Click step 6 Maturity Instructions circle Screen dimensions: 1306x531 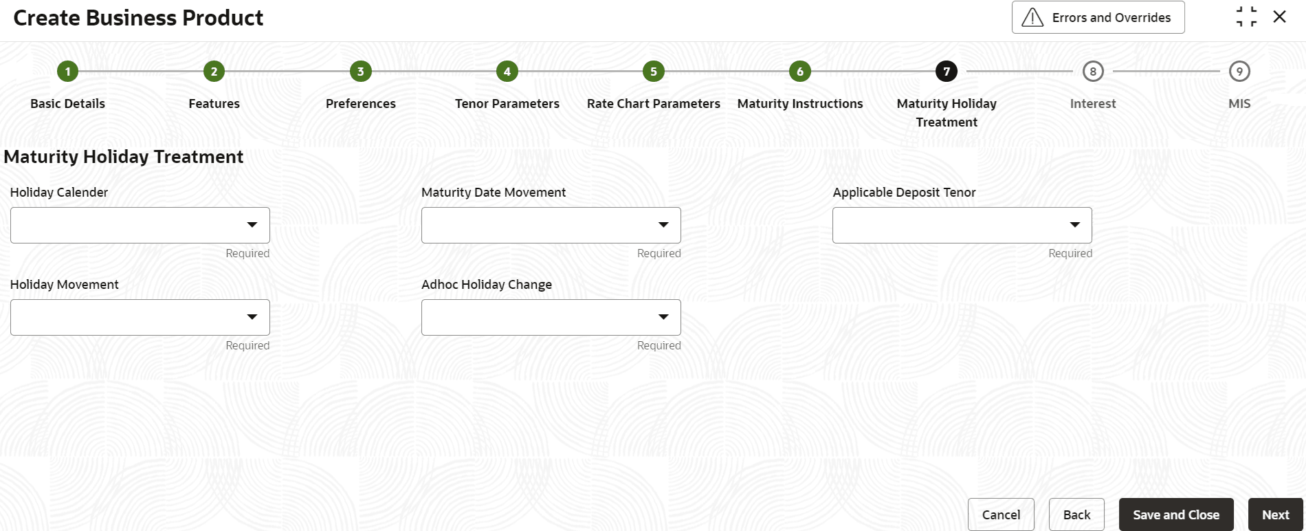click(799, 71)
